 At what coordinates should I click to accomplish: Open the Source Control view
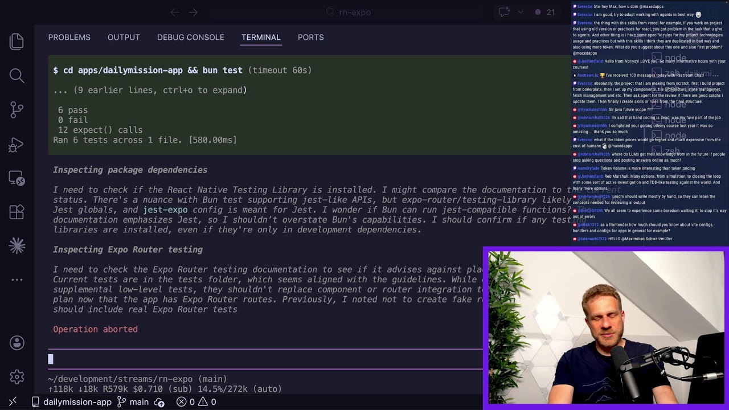pos(17,109)
